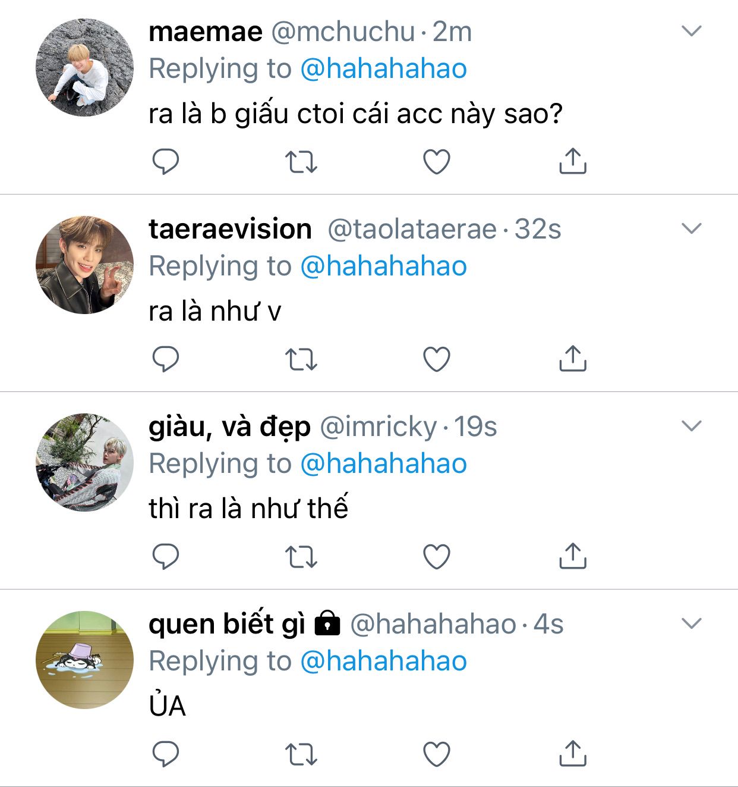This screenshot has height=787, width=738.
Task: View maemae's profile picture
Action: click(x=84, y=67)
